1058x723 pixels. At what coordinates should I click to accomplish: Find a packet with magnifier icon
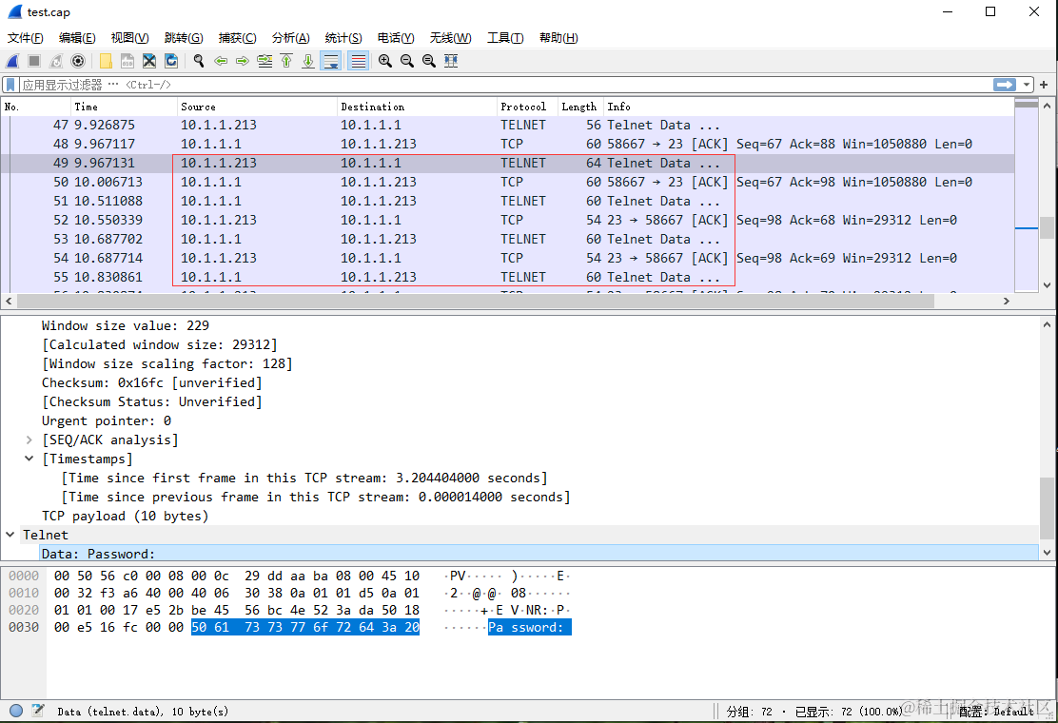click(198, 62)
